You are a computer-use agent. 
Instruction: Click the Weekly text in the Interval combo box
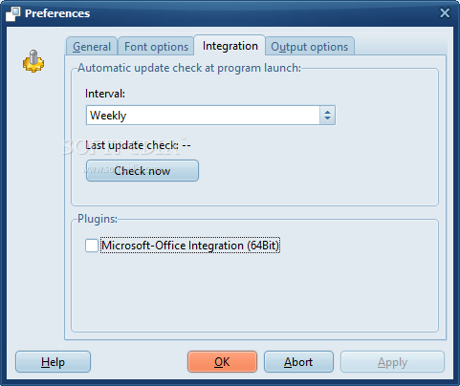pyautogui.click(x=108, y=116)
